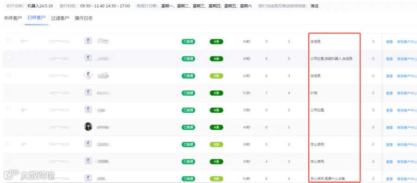
Task: Move 155****9550 to 客户中心
Action: coord(407,42)
